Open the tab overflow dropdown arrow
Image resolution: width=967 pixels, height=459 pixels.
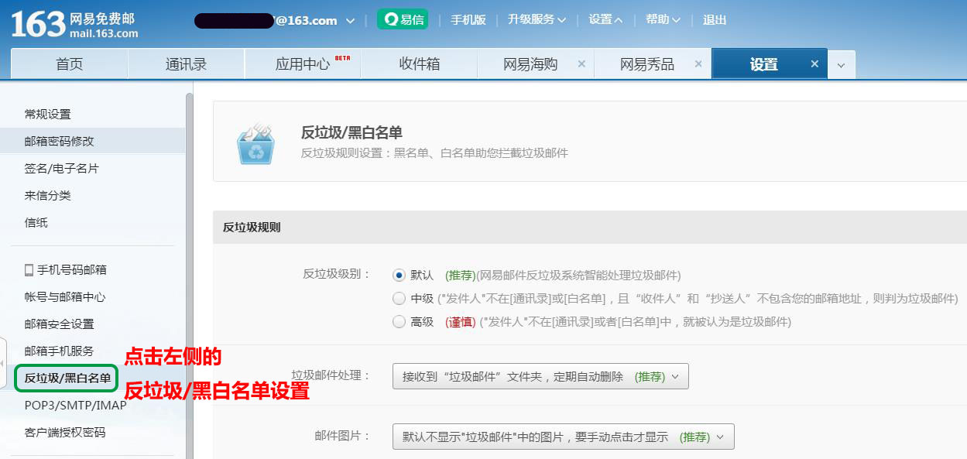(842, 65)
